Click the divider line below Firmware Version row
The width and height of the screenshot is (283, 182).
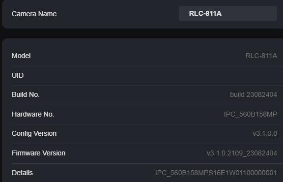tap(147, 163)
